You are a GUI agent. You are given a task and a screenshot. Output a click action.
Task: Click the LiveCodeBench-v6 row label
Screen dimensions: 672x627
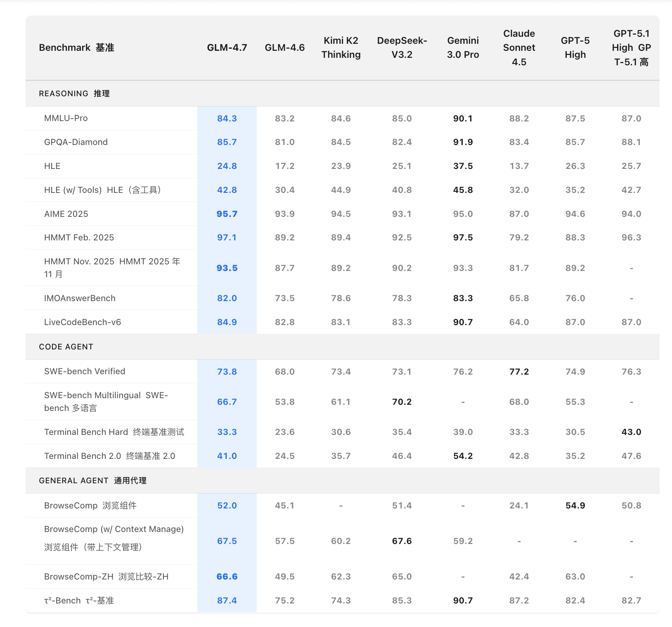point(83,322)
